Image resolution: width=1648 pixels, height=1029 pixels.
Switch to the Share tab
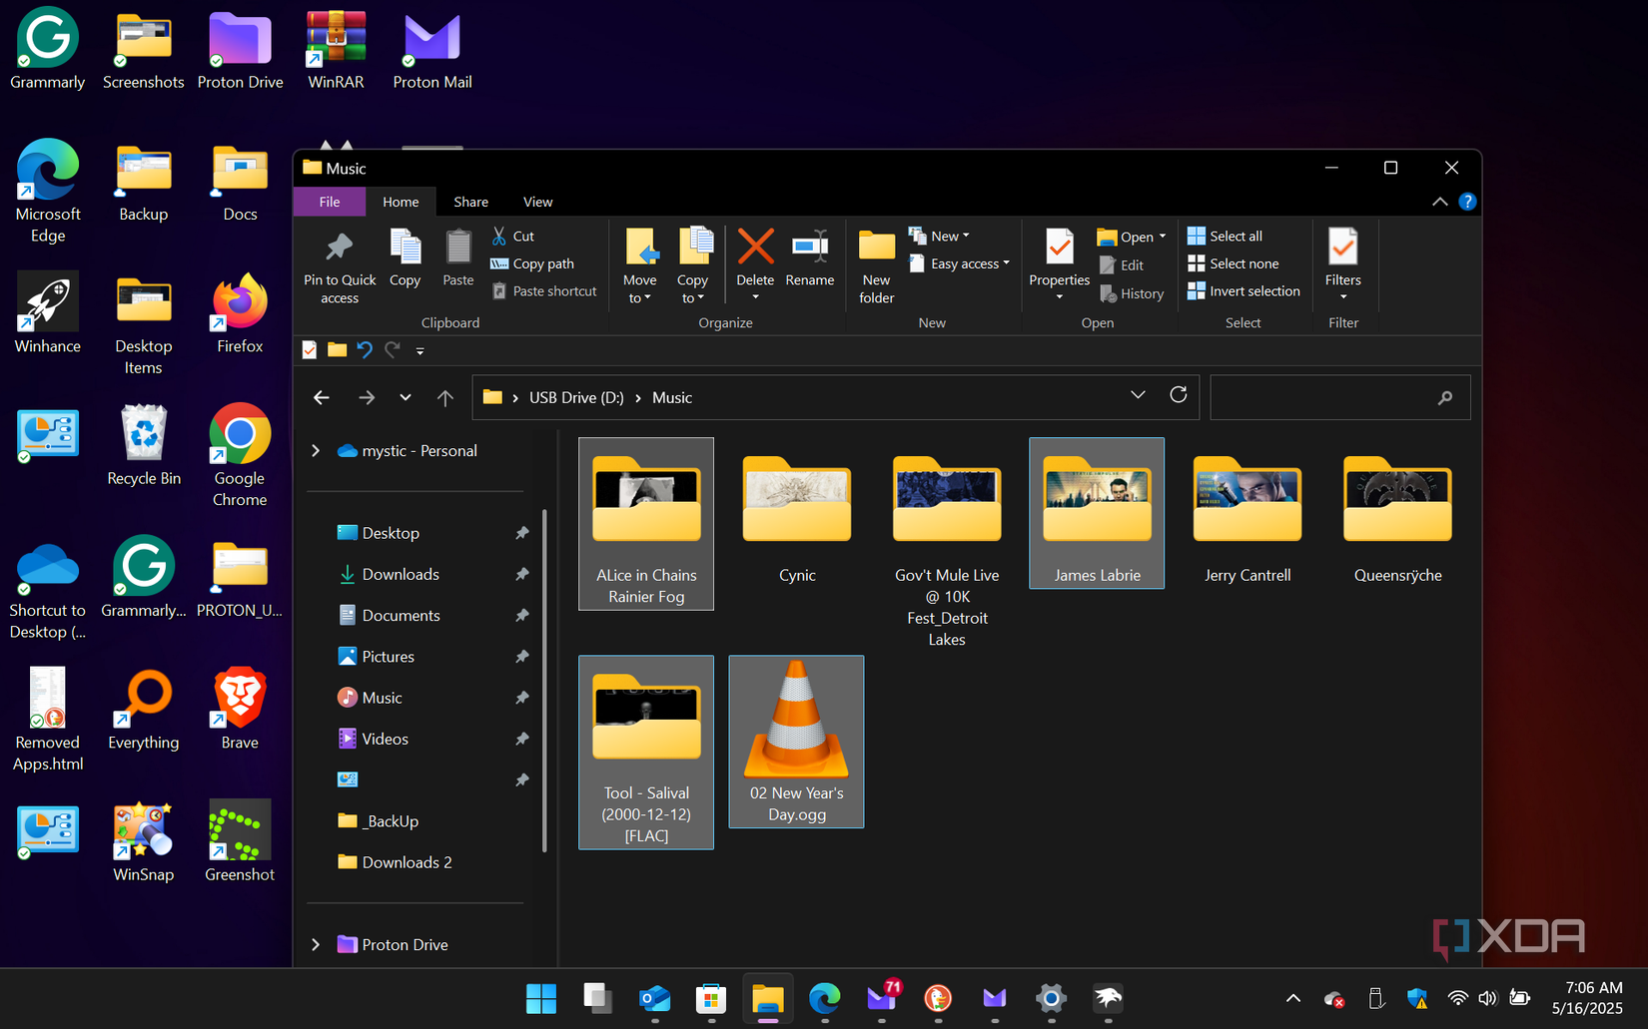471,202
